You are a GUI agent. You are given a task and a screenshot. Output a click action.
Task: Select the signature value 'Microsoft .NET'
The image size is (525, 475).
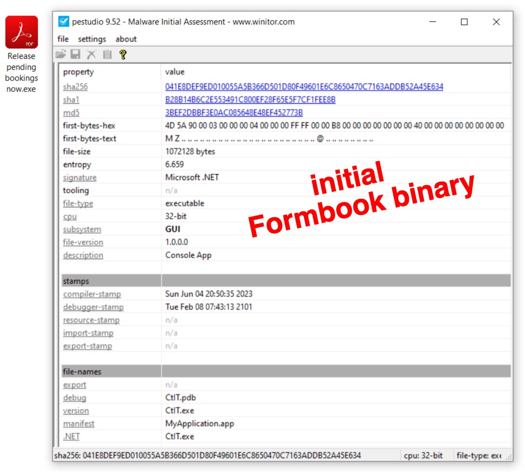coord(192,177)
